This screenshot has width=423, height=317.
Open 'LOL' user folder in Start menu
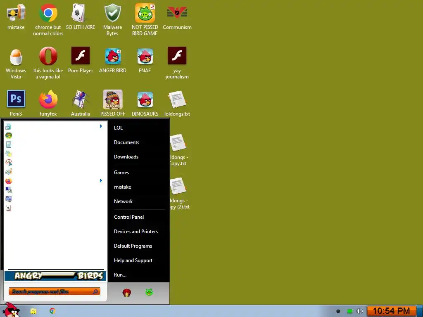pos(118,128)
